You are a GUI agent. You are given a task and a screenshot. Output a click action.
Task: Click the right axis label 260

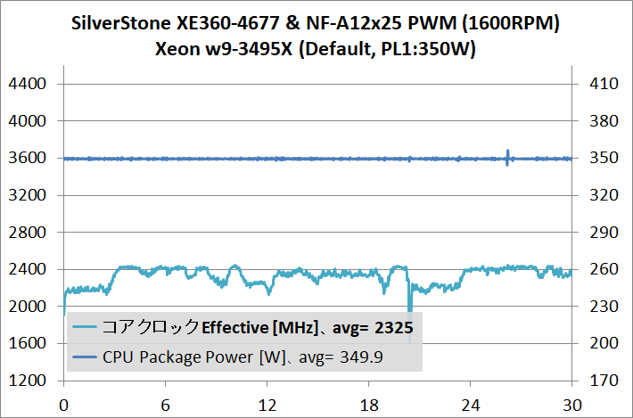(x=604, y=269)
